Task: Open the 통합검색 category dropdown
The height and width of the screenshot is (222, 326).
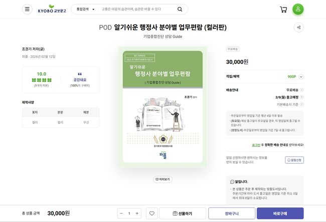Action: pos(85,9)
